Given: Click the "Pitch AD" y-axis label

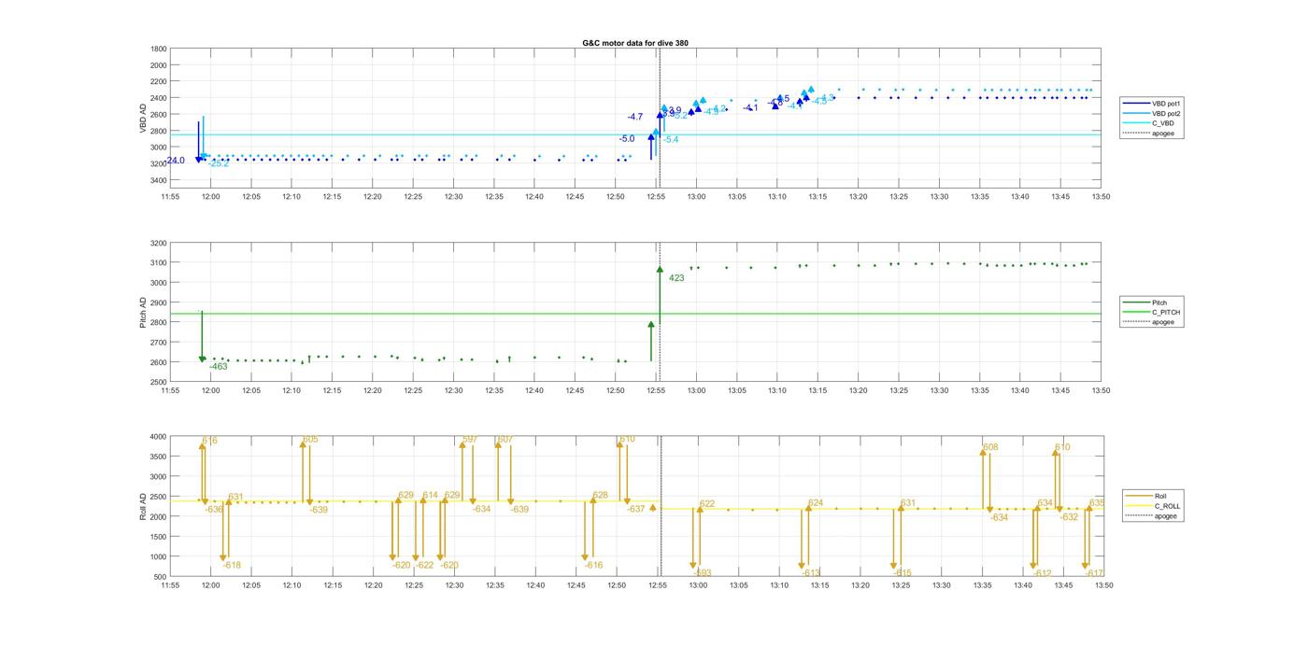Looking at the screenshot, I should (x=143, y=313).
